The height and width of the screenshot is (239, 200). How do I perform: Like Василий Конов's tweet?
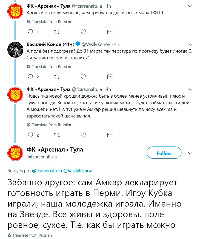tap(84, 77)
